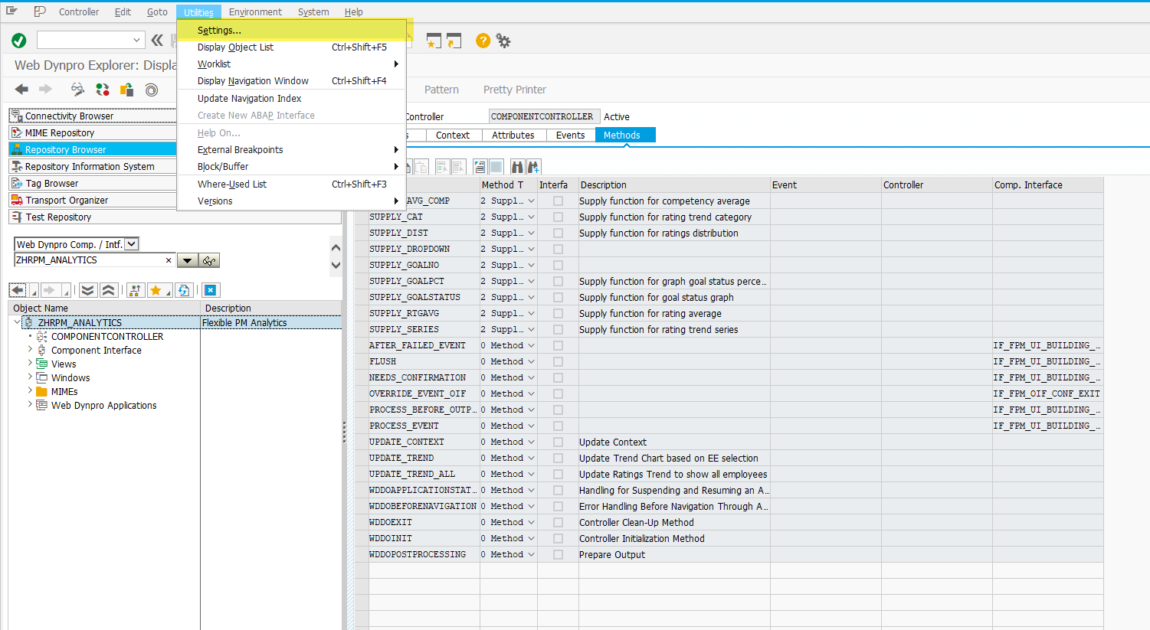The height and width of the screenshot is (630, 1150).
Task: Choose Display Object List menu entry
Action: click(291, 47)
